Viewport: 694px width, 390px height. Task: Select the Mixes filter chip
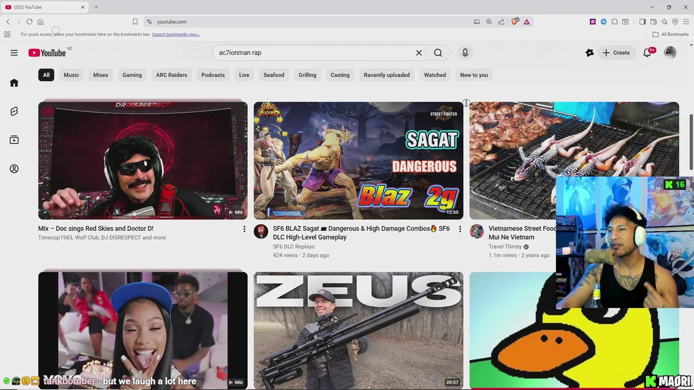[x=100, y=75]
